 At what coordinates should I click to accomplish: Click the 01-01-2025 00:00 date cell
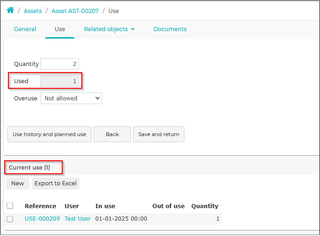pyautogui.click(x=121, y=219)
